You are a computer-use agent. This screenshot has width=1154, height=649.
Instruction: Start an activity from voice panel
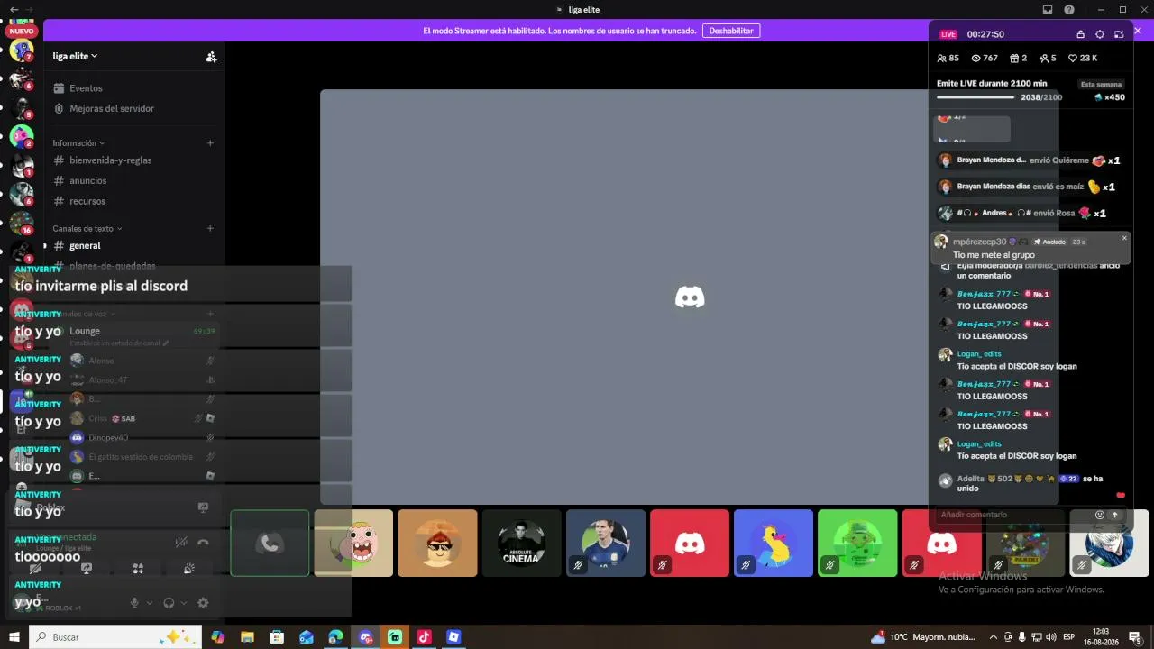point(138,569)
